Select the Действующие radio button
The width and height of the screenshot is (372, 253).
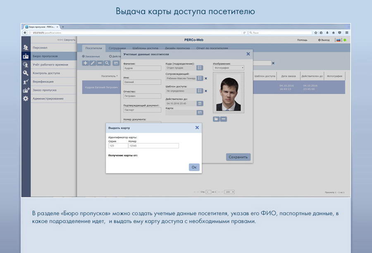tap(110, 56)
